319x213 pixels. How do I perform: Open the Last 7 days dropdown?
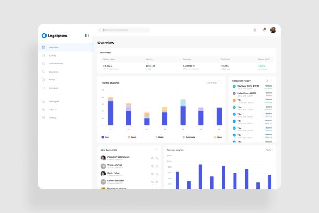coord(213,83)
